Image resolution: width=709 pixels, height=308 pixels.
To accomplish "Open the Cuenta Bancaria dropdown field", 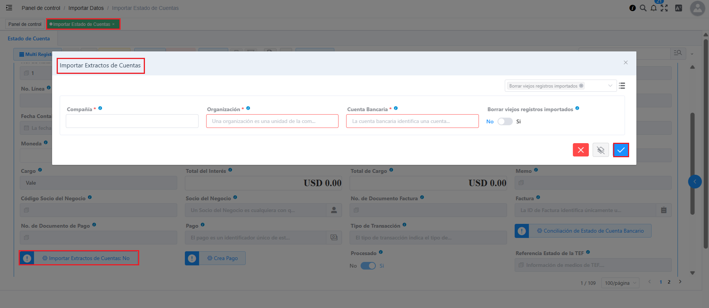I will pos(412,121).
